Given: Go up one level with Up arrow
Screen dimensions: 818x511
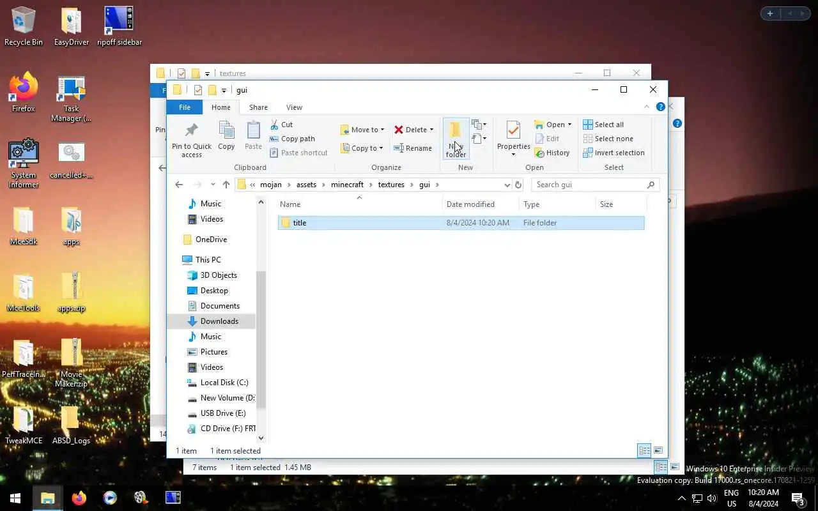Looking at the screenshot, I should coord(226,185).
